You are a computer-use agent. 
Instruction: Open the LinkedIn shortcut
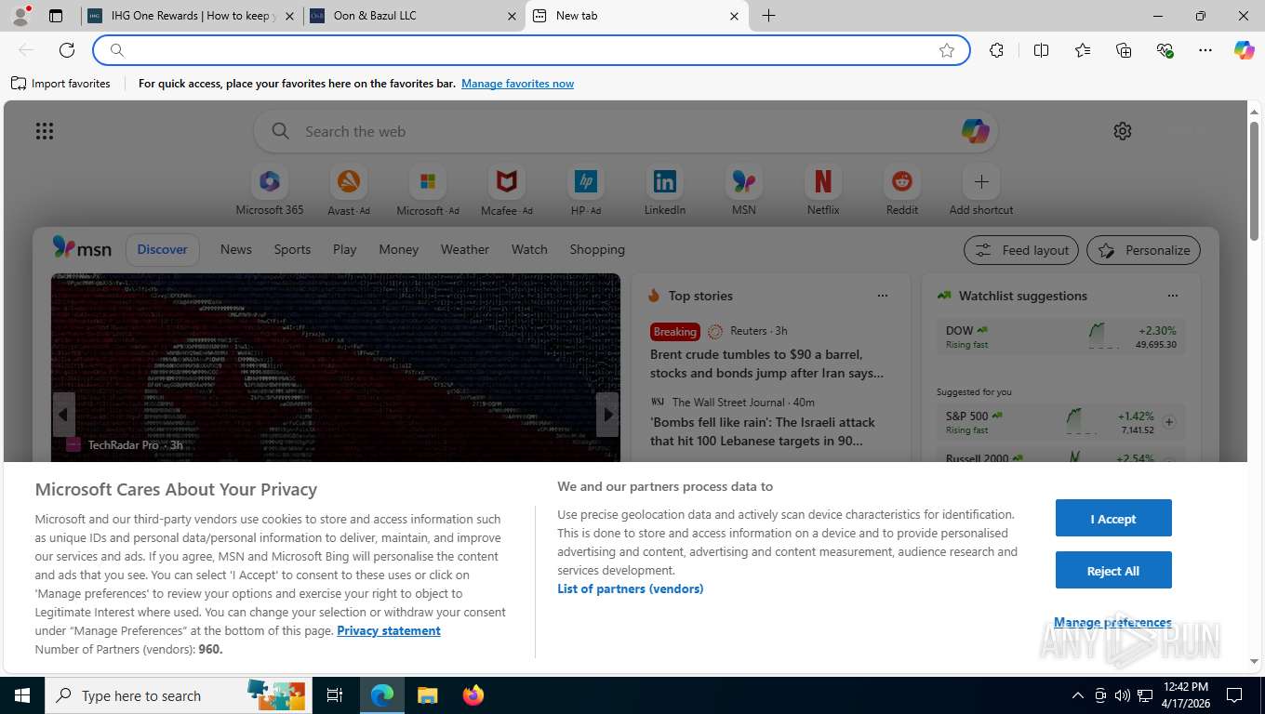coord(665,191)
